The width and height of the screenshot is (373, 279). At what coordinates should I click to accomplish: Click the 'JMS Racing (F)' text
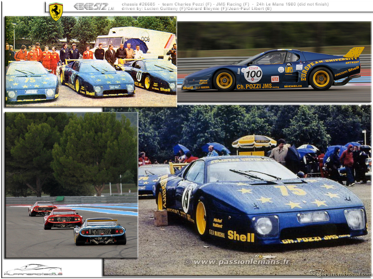[x=233, y=4]
